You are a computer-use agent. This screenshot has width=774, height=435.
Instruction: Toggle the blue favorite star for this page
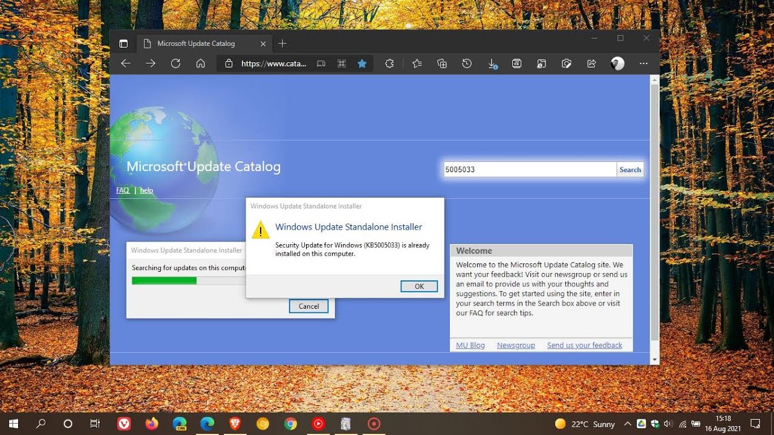pyautogui.click(x=362, y=63)
